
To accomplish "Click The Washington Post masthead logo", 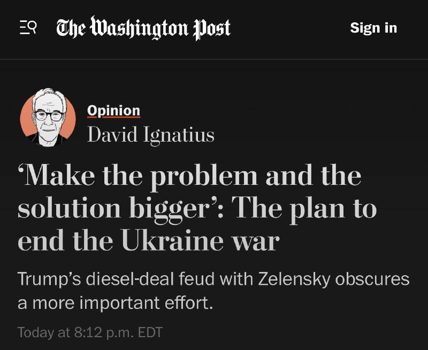I will [x=143, y=28].
